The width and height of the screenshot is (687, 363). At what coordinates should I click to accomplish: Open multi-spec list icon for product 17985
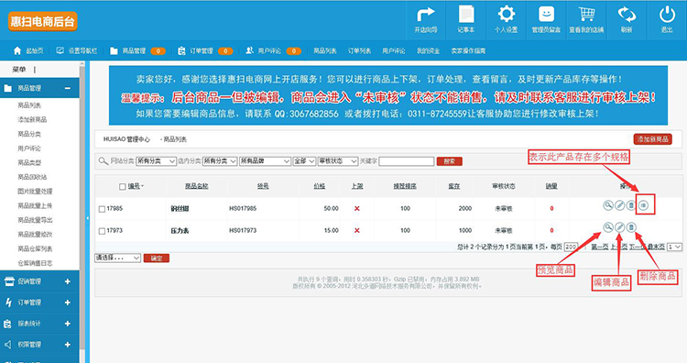coord(643,205)
